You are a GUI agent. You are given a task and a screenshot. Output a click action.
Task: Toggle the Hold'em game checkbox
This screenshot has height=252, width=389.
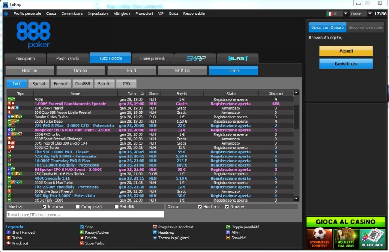[x=200, y=207]
